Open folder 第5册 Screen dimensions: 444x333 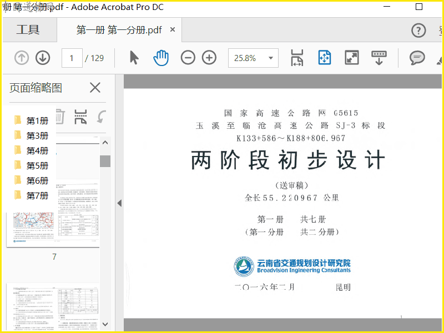pyautogui.click(x=31, y=165)
